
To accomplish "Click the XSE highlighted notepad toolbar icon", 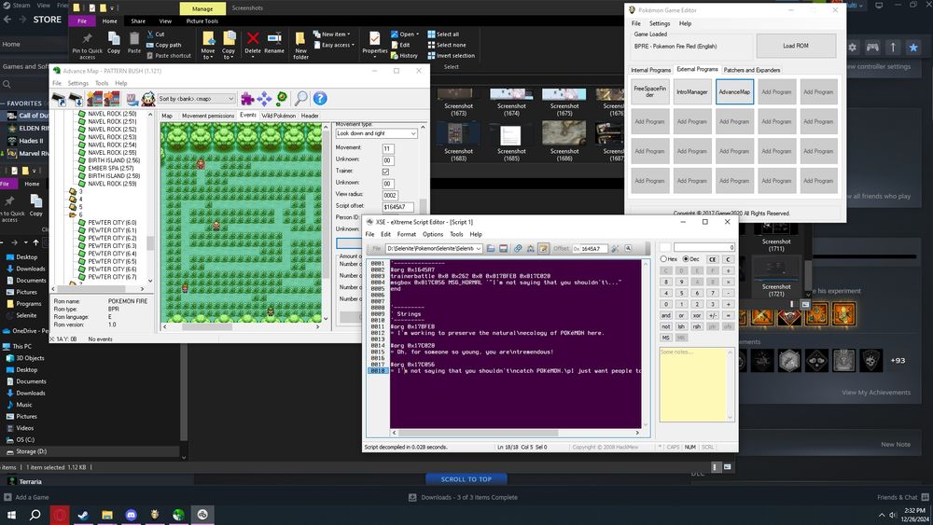I will 543,249.
